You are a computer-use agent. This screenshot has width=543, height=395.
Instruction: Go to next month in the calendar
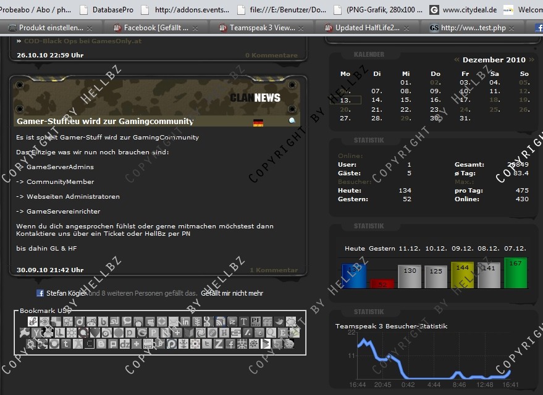click(532, 59)
